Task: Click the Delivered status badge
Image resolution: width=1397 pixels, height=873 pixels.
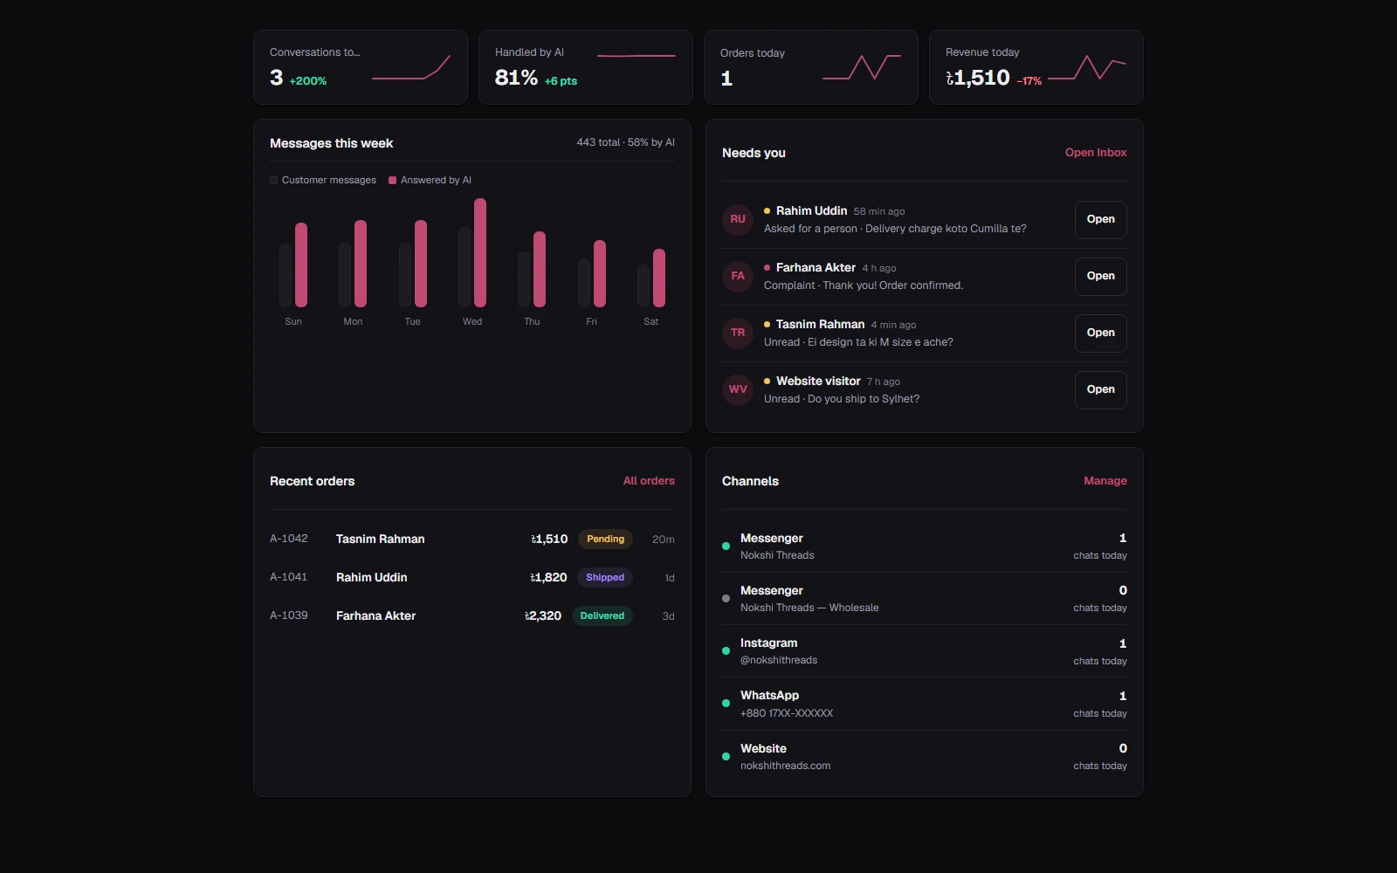Action: pyautogui.click(x=602, y=616)
